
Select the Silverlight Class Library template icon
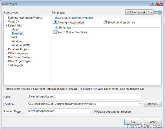105,22
